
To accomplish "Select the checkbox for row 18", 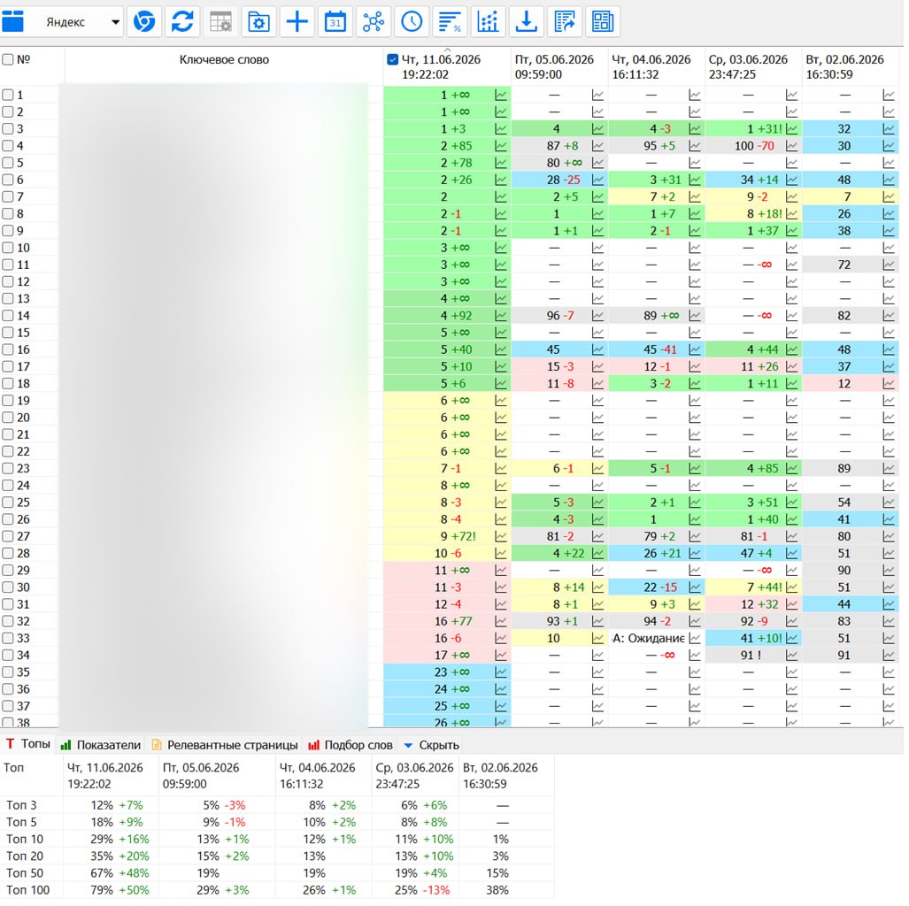I will pos(8,384).
